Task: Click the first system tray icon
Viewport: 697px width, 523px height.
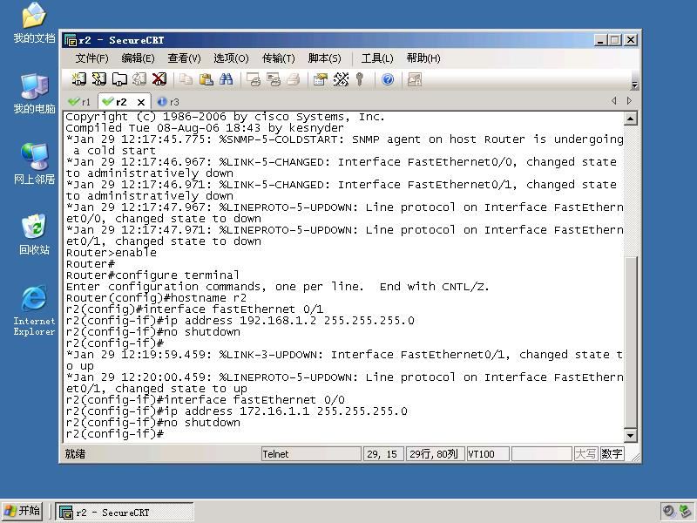Action: coord(668,512)
